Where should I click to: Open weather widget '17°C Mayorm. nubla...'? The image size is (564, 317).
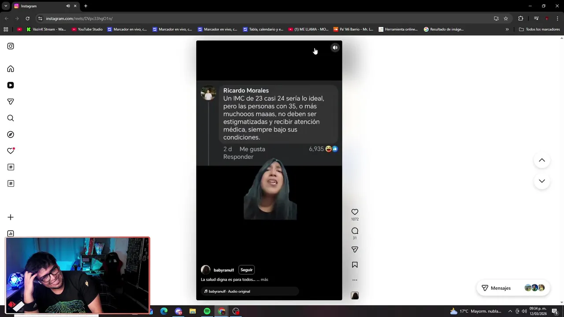coord(475,311)
